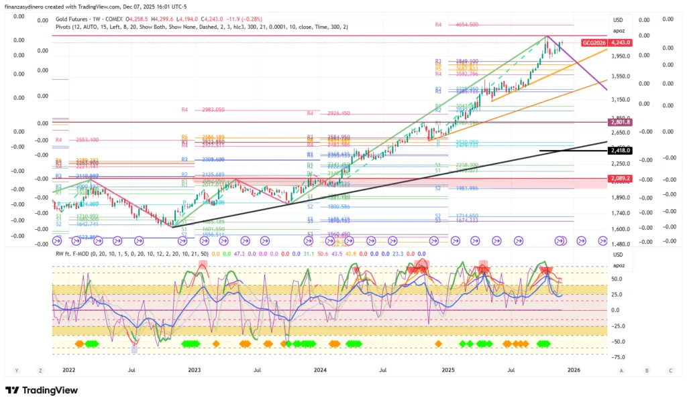This screenshot has height=404, width=687.
Task: Click the C scale label at bottom right
Action: (670, 370)
